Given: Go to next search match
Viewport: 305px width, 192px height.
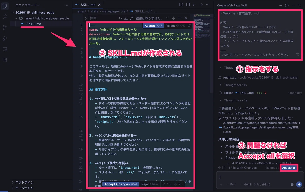Looking at the screenshot, I should [173, 18].
